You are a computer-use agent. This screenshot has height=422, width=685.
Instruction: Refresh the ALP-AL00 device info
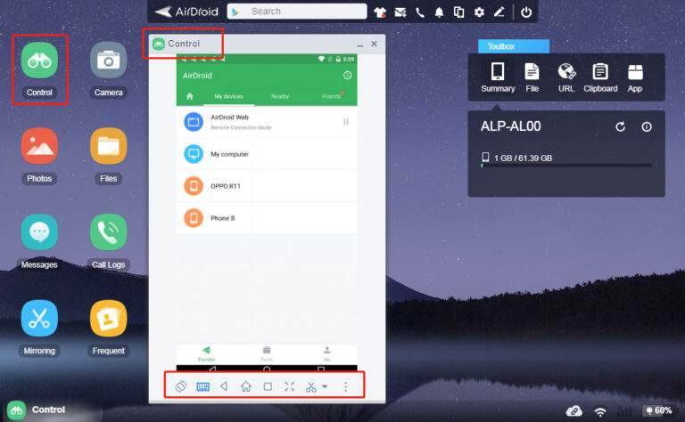pos(620,126)
